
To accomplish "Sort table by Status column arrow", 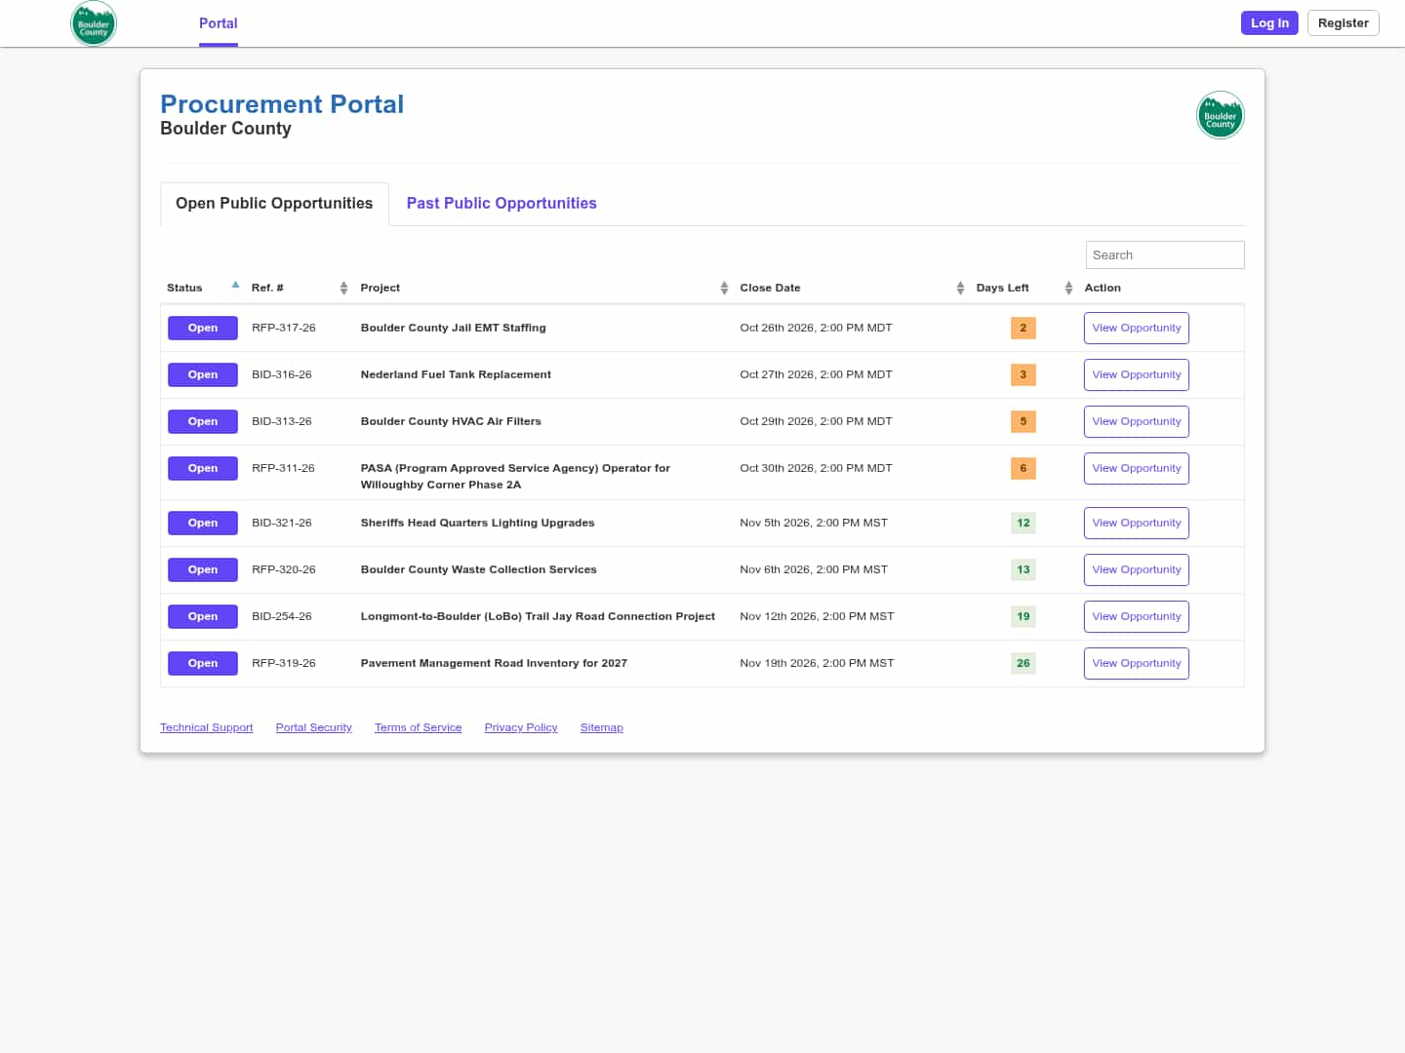I will click(x=235, y=286).
